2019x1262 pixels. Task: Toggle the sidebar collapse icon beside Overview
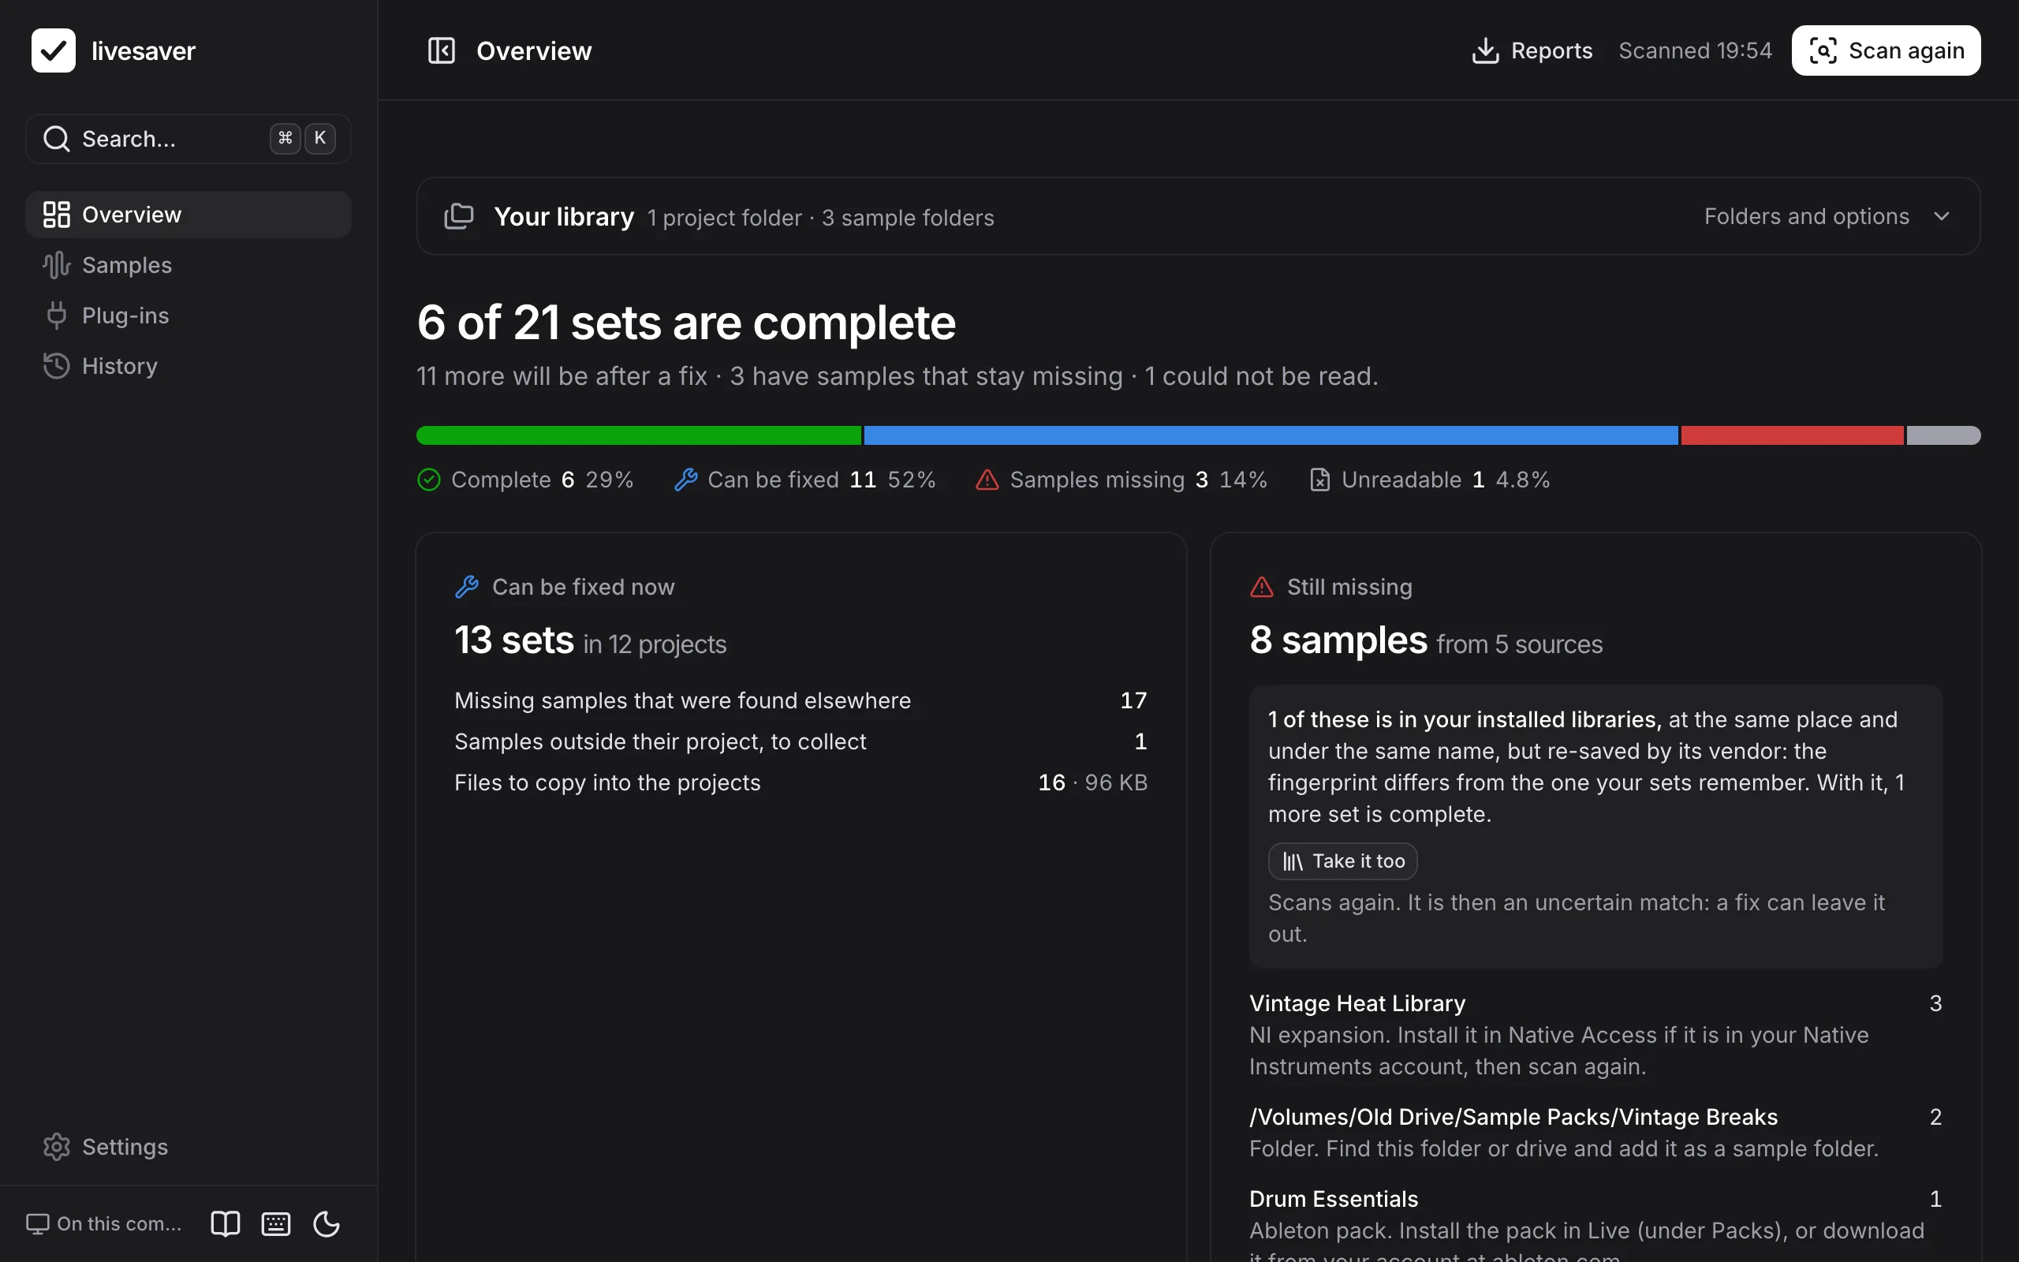tap(442, 51)
